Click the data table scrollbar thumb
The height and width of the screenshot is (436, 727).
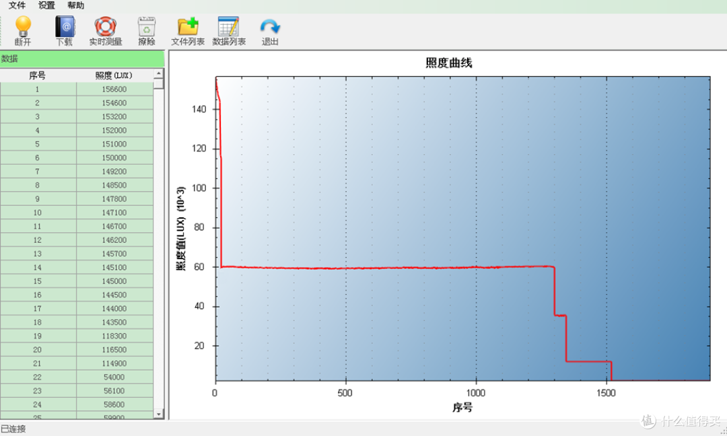click(x=159, y=84)
